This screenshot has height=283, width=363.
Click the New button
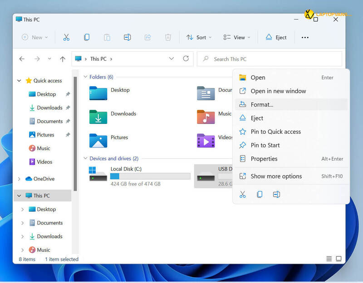point(34,37)
